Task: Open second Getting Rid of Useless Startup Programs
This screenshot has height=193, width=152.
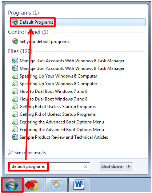Action: tap(54, 114)
